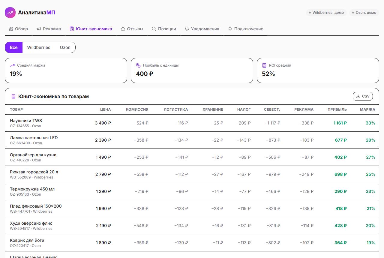Click the МАРЖА column header
The height and width of the screenshot is (258, 384).
click(x=367, y=109)
